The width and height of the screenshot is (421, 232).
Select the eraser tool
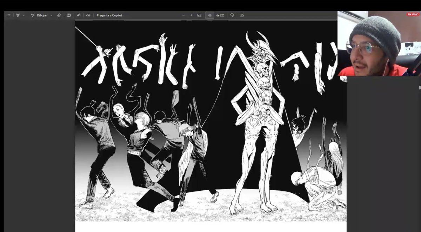point(59,15)
